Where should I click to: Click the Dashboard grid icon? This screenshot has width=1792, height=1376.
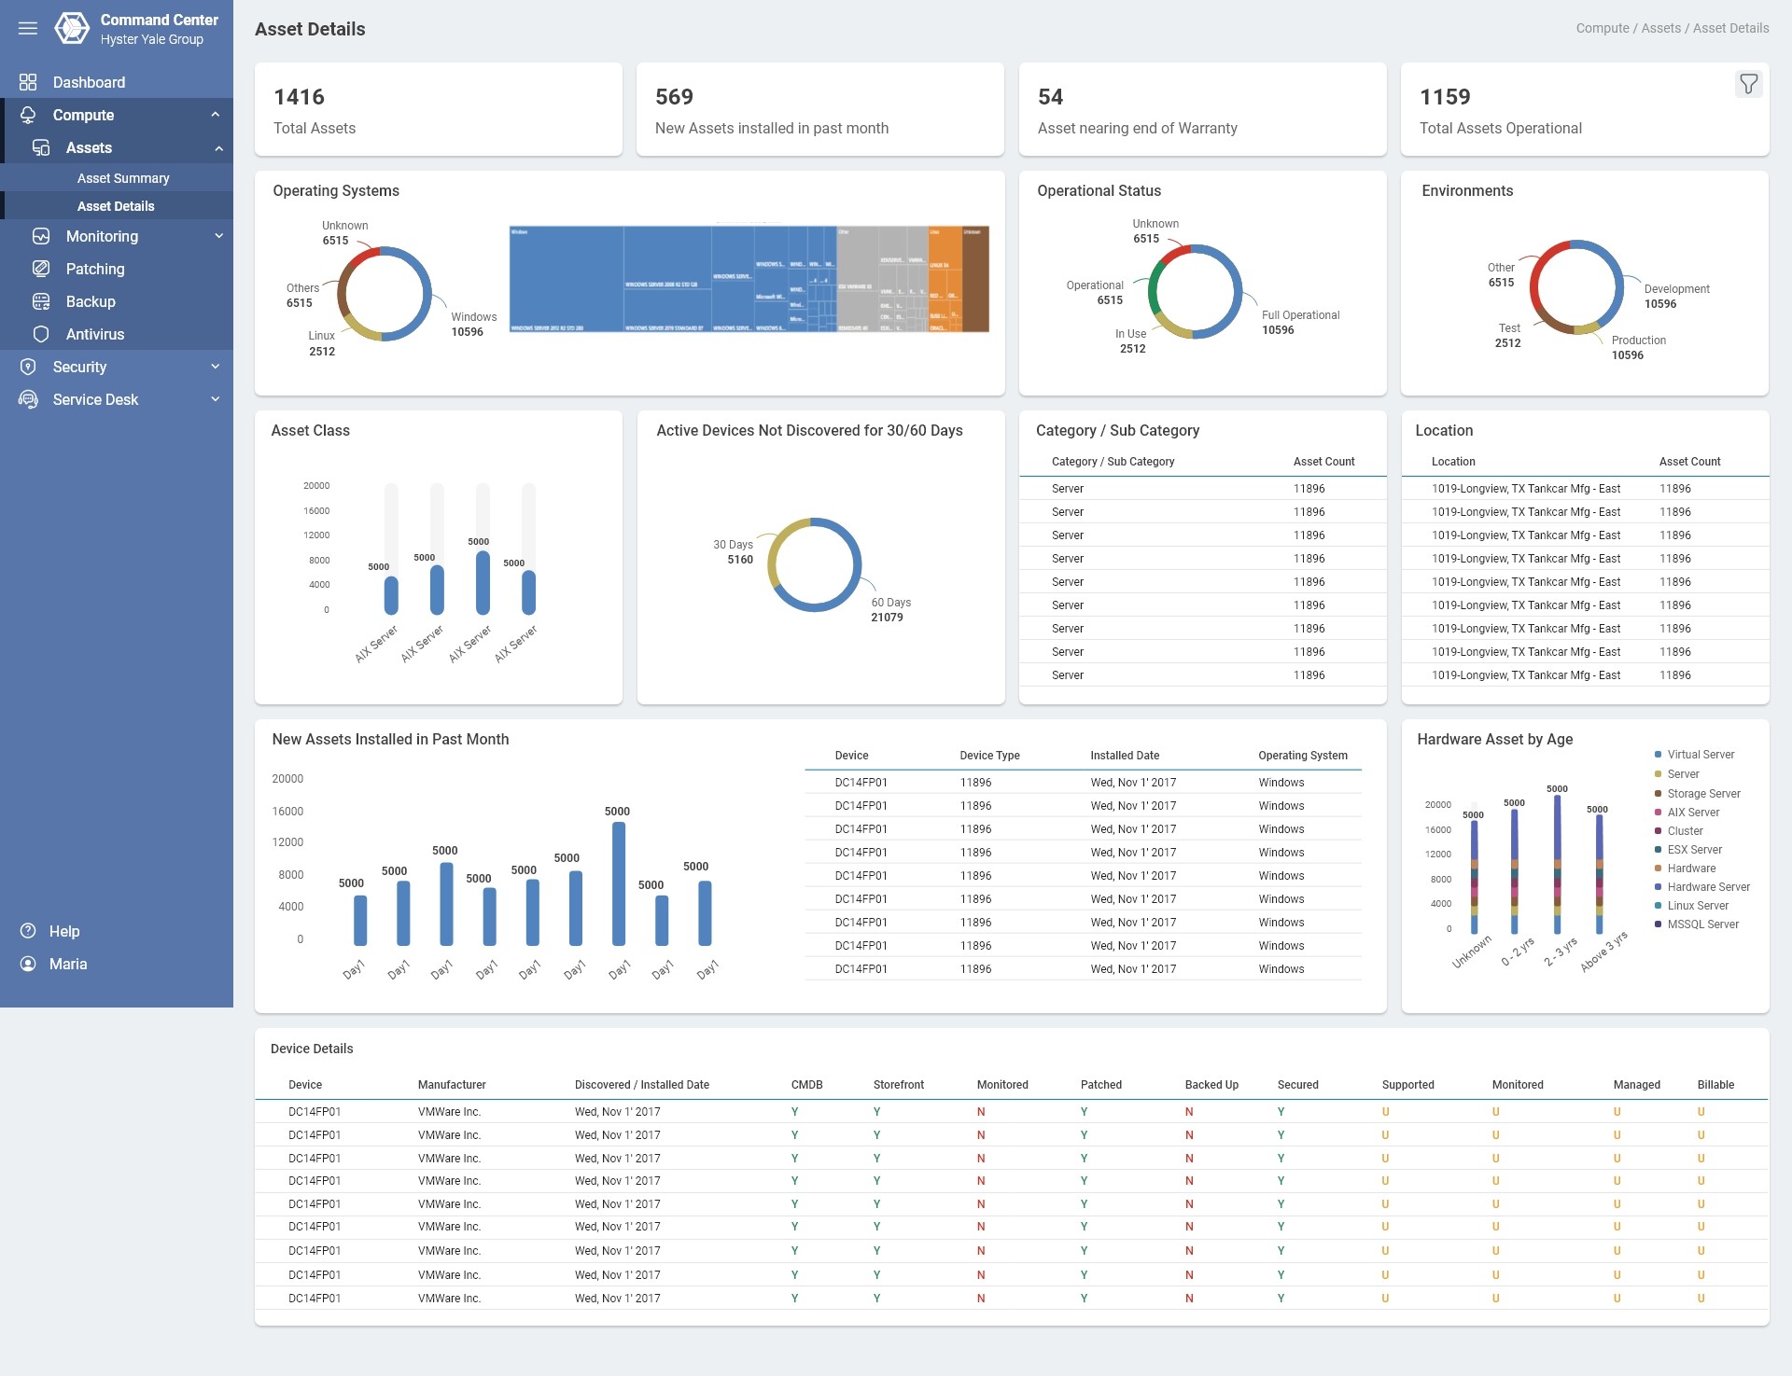[x=28, y=82]
